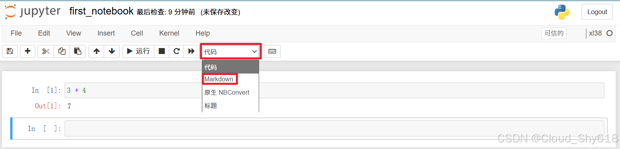Open the Insert menu
This screenshot has height=149, width=620.
tap(106, 33)
